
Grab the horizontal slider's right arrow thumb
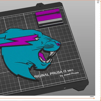coord(94,98)
